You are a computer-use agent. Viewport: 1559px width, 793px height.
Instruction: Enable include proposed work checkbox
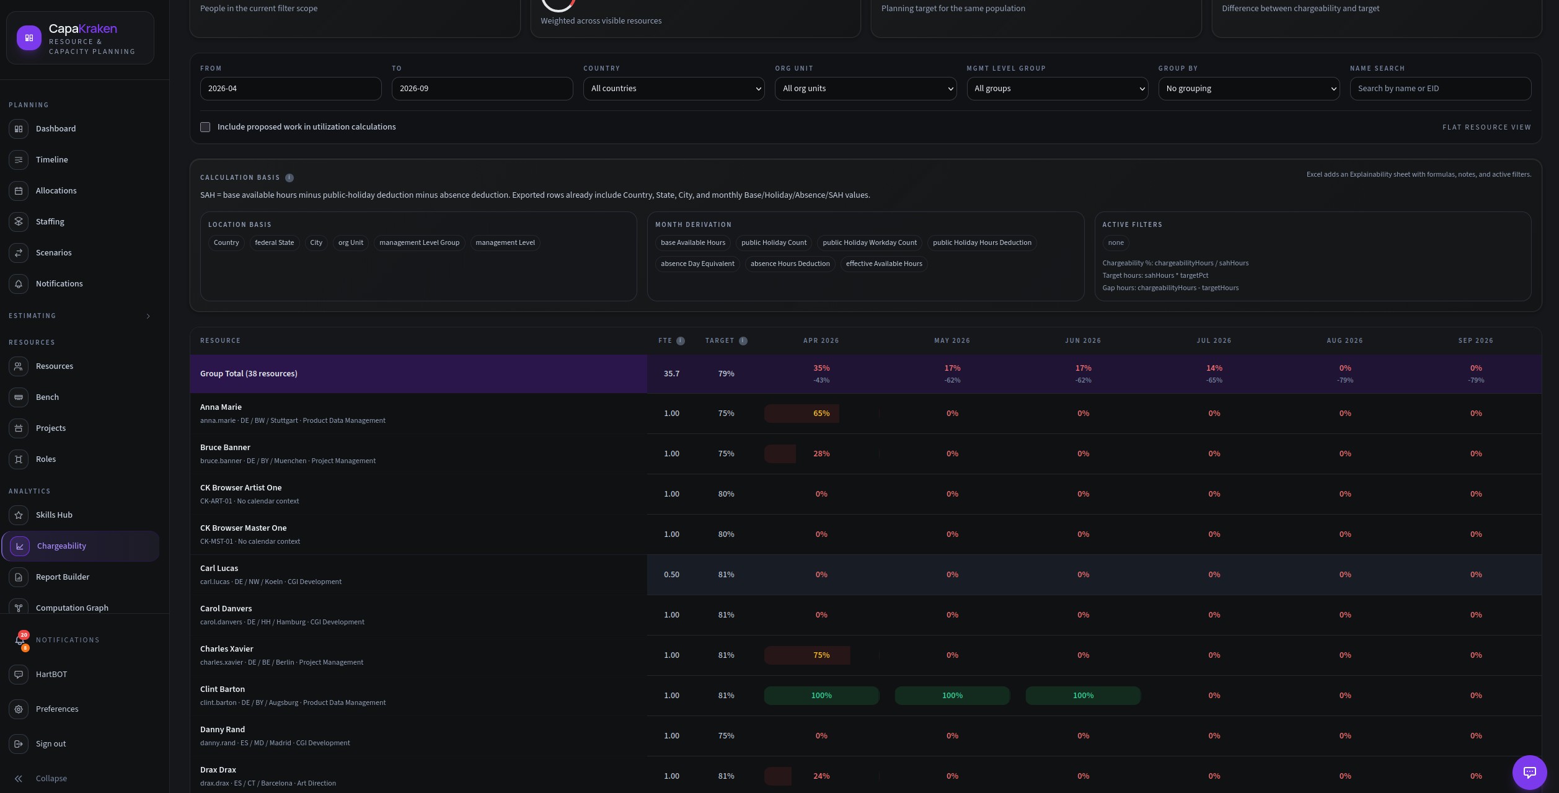[x=205, y=127]
